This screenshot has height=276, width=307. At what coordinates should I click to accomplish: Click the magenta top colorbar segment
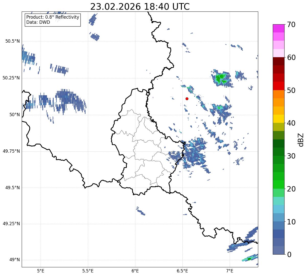click(x=278, y=28)
